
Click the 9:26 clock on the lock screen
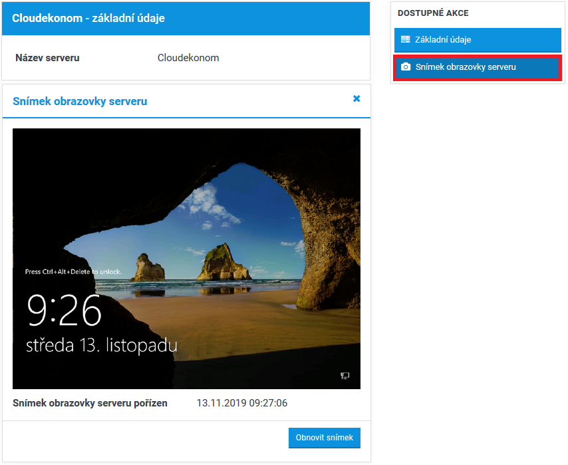pyautogui.click(x=64, y=311)
